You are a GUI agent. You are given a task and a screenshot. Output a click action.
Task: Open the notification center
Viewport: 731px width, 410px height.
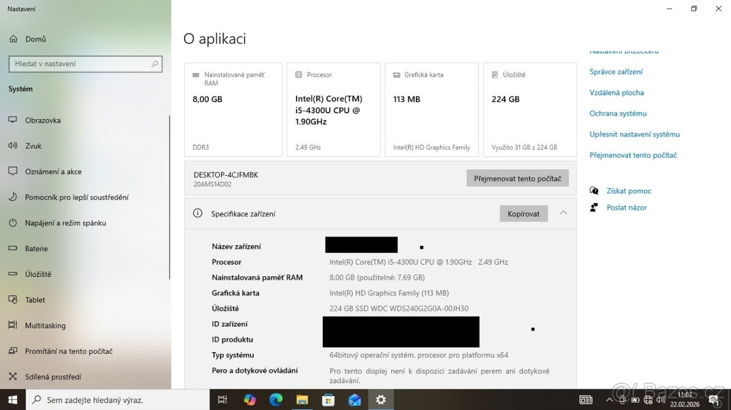click(x=715, y=400)
